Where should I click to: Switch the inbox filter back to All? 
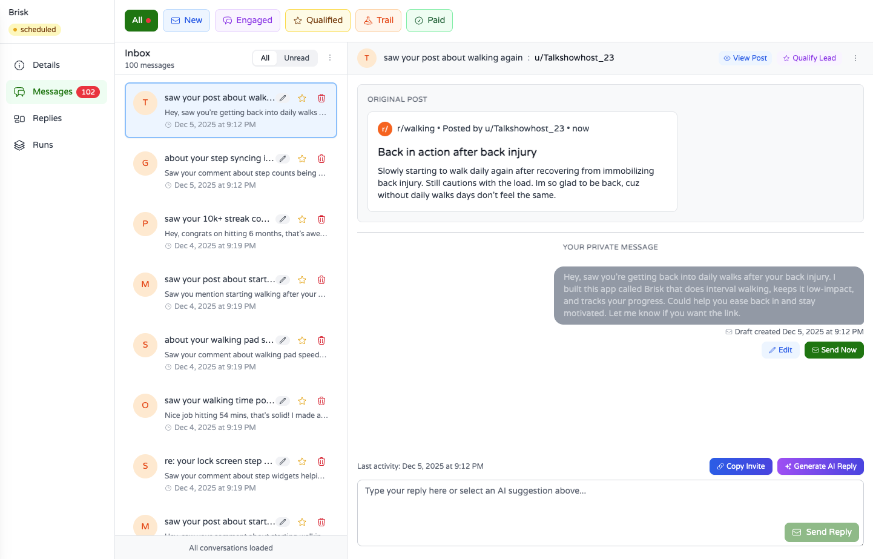click(265, 58)
